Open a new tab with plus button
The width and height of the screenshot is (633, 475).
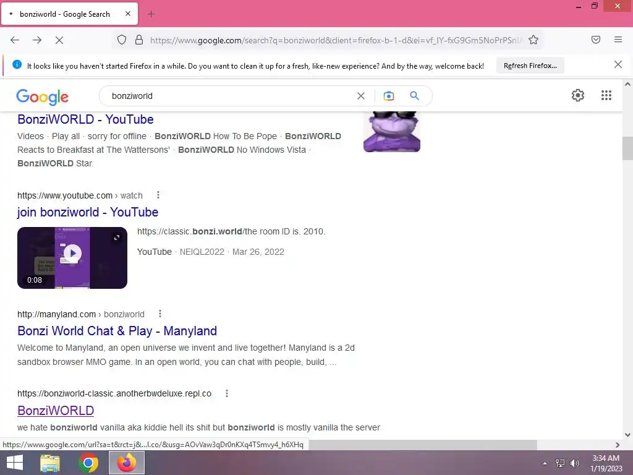click(x=151, y=14)
